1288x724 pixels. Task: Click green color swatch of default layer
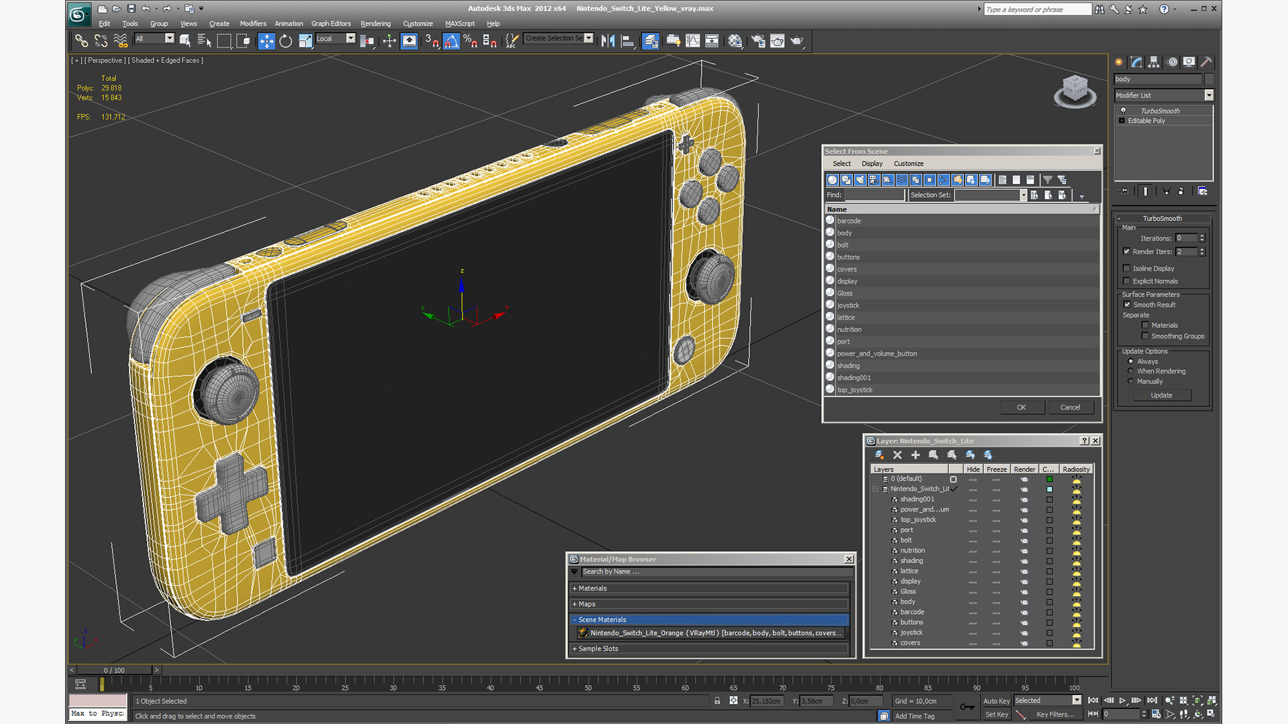[1049, 479]
